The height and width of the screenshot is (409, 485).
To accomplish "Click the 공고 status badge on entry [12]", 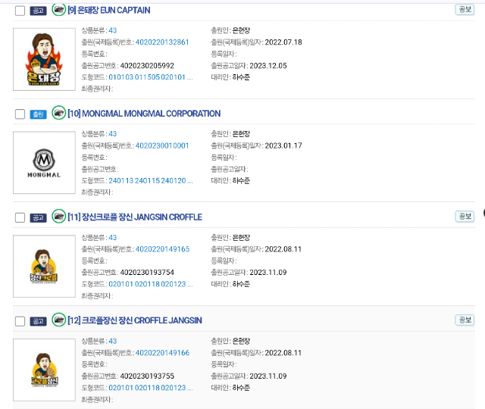I will tap(38, 321).
